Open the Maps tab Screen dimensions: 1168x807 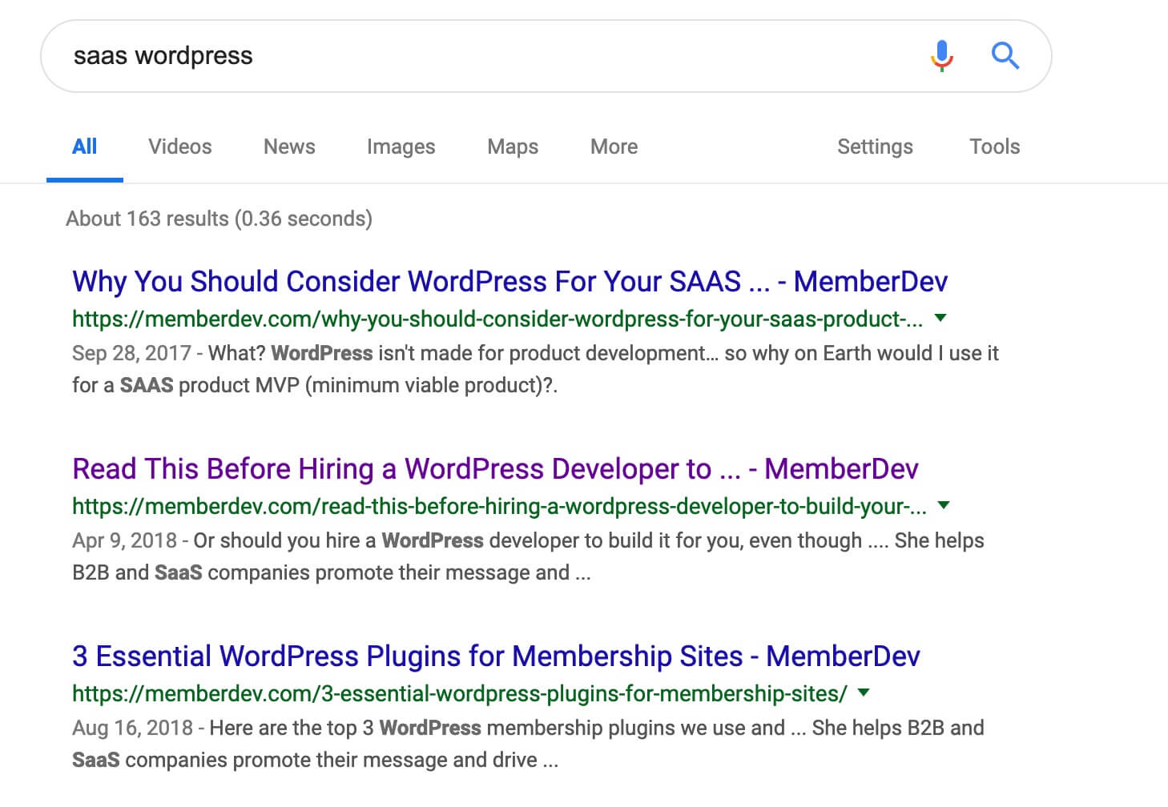[513, 147]
